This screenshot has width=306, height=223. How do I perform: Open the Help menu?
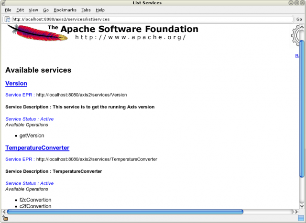(x=100, y=10)
